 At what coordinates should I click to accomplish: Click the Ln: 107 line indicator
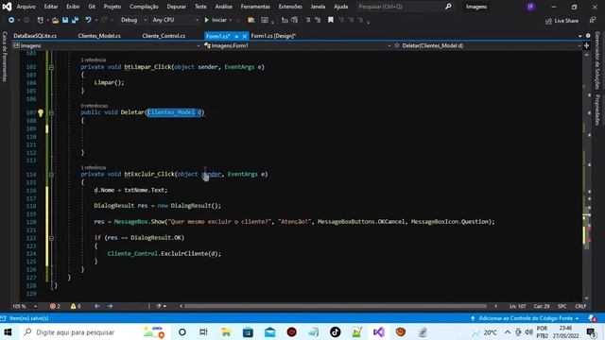[517, 306]
